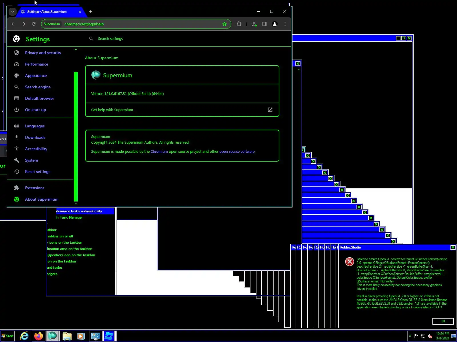Image resolution: width=457 pixels, height=342 pixels.
Task: Reload the settings page
Action: tap(34, 24)
